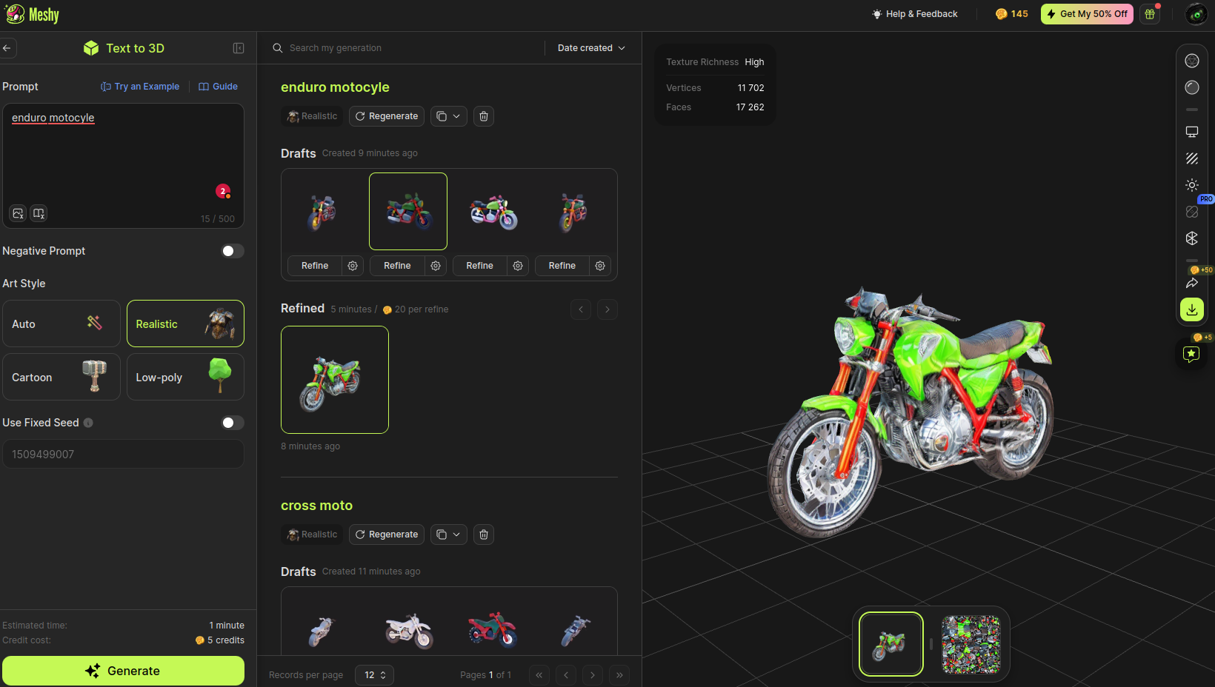Open the user profile avatar
This screenshot has height=687, width=1215.
pos(1196,14)
